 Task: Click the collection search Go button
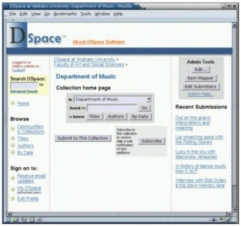[x=145, y=108]
